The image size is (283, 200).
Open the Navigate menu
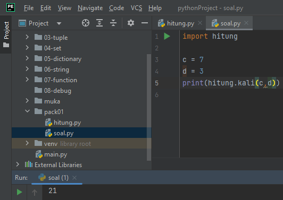tap(90, 8)
